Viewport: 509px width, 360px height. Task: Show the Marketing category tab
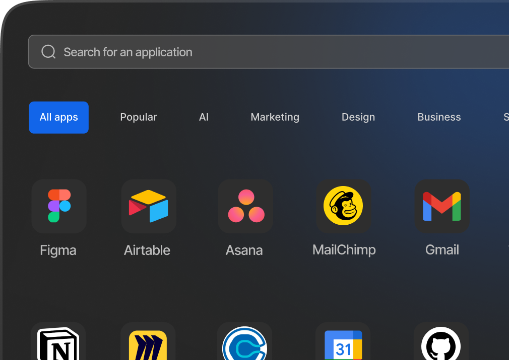click(275, 117)
